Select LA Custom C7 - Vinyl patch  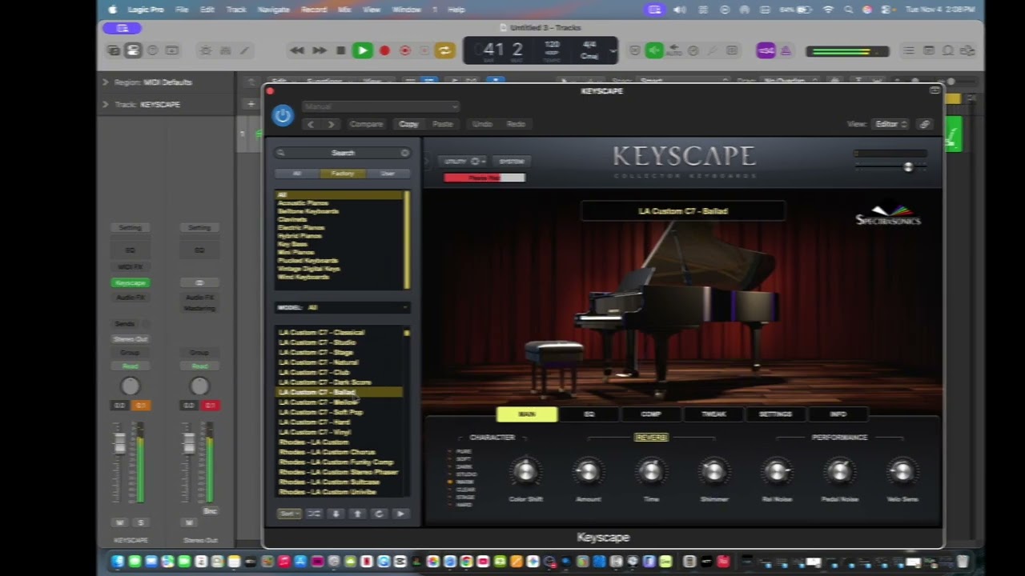pos(315,432)
